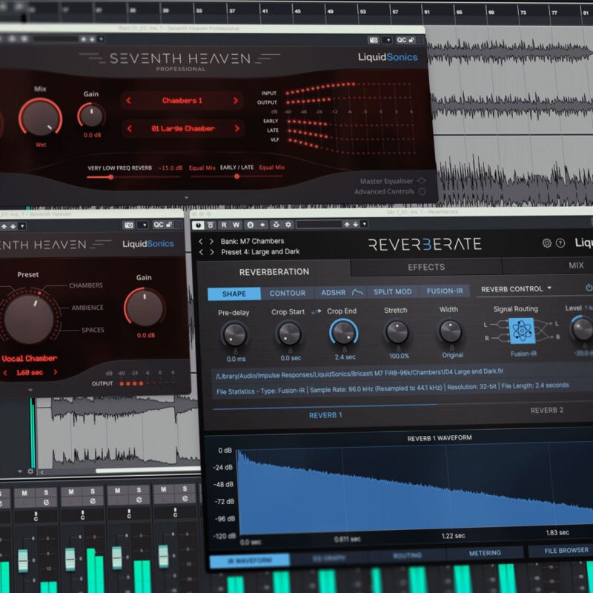The image size is (593, 593).
Task: Select the SPACES preset category
Action: coord(93,330)
